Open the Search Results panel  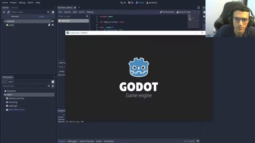tap(86, 141)
